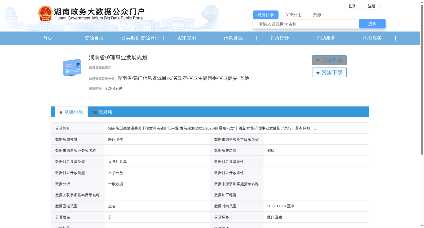Click the update date 2024-12-20

tap(114, 88)
